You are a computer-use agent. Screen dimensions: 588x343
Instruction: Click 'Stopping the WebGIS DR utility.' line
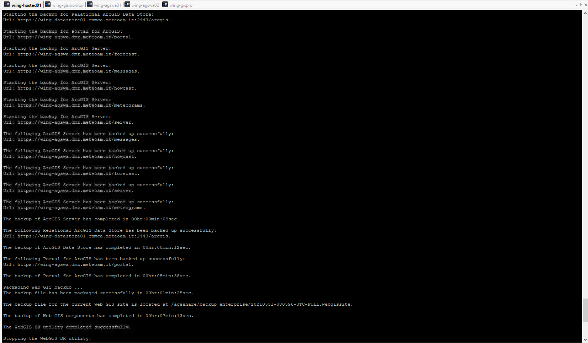click(47, 338)
